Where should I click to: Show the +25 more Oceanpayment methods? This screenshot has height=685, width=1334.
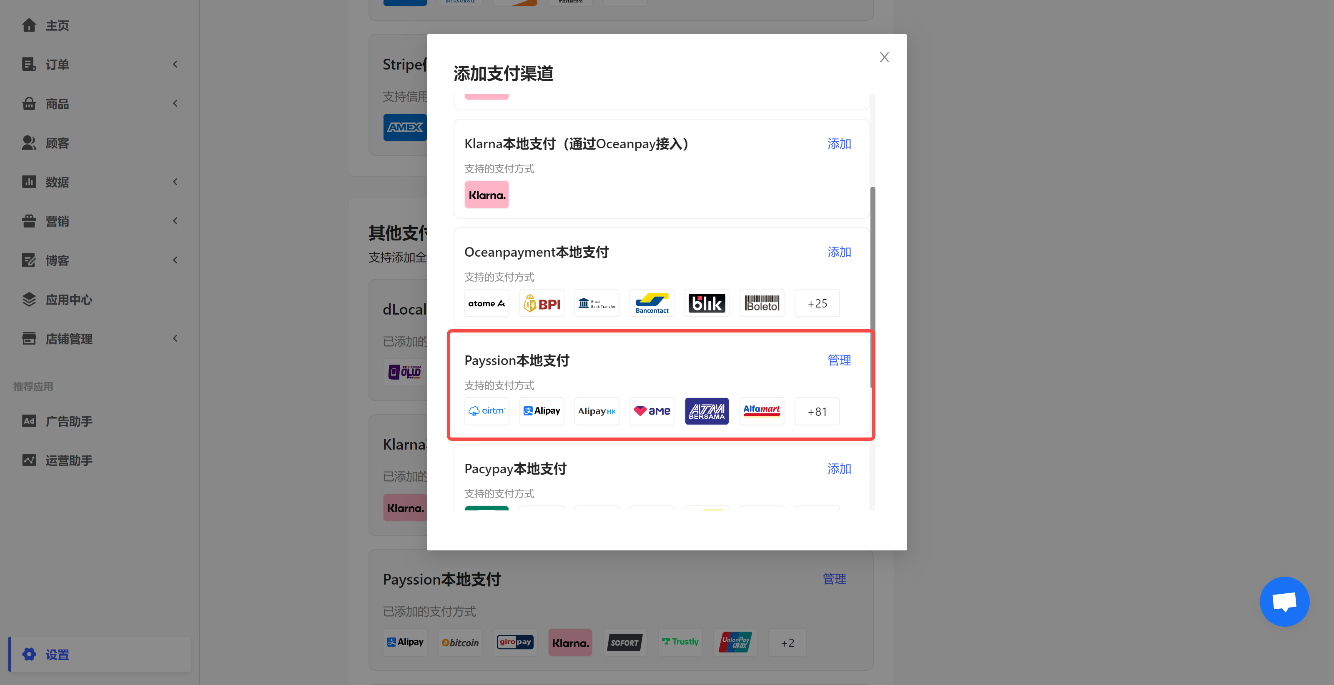pos(817,303)
